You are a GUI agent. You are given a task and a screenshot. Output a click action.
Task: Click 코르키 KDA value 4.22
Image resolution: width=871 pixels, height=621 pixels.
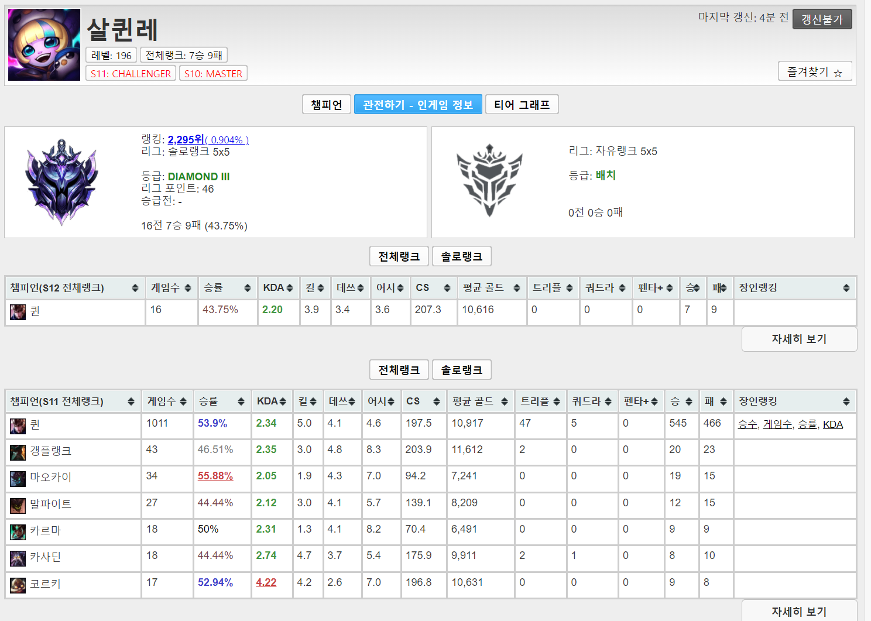pyautogui.click(x=266, y=582)
